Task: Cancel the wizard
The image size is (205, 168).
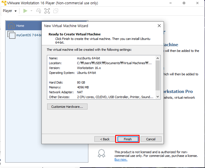Action: click(151, 139)
